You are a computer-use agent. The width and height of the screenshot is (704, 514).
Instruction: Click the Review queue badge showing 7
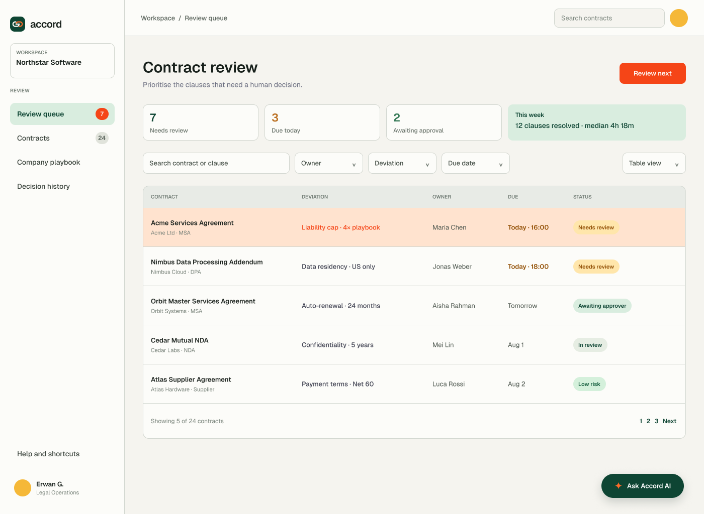(102, 114)
